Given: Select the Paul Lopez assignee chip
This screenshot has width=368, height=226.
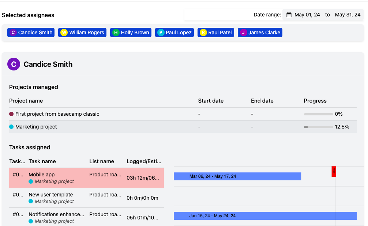Looking at the screenshot, I should click(174, 32).
